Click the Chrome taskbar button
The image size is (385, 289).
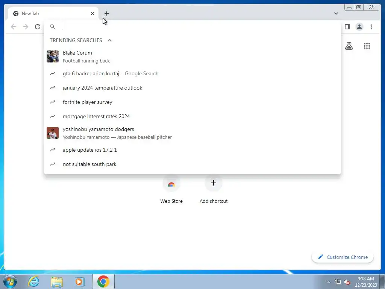[103, 281]
